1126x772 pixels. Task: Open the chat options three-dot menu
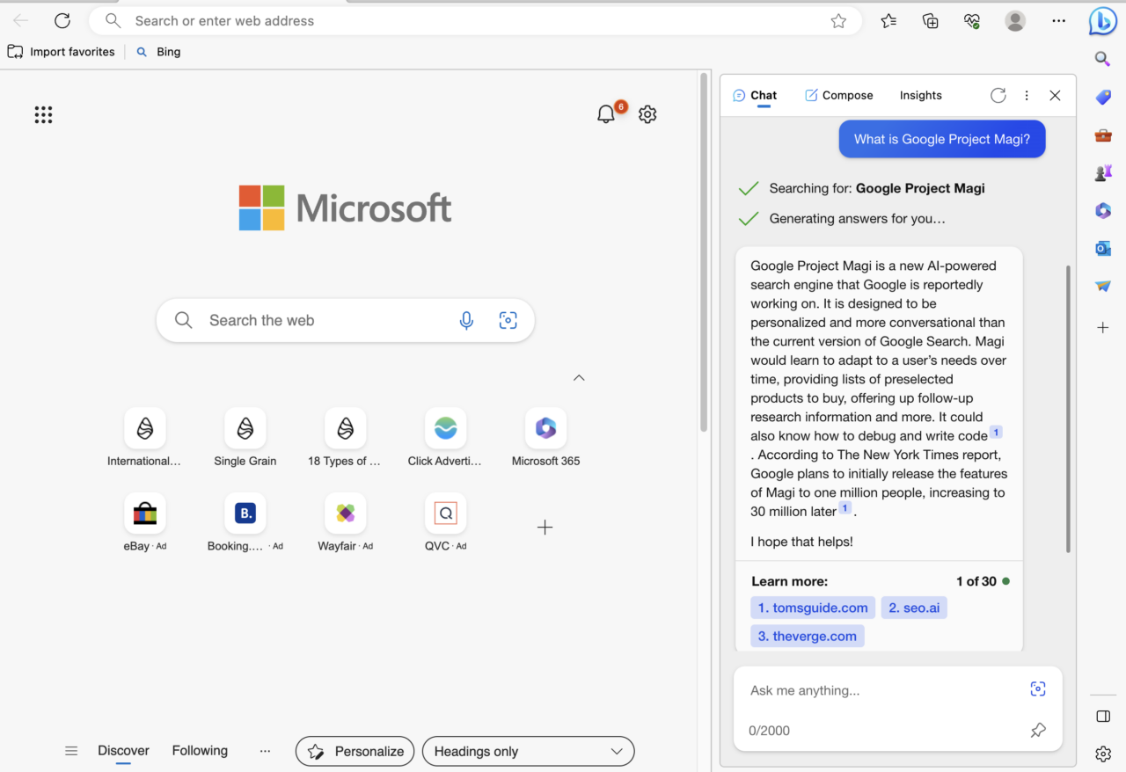(x=1027, y=95)
